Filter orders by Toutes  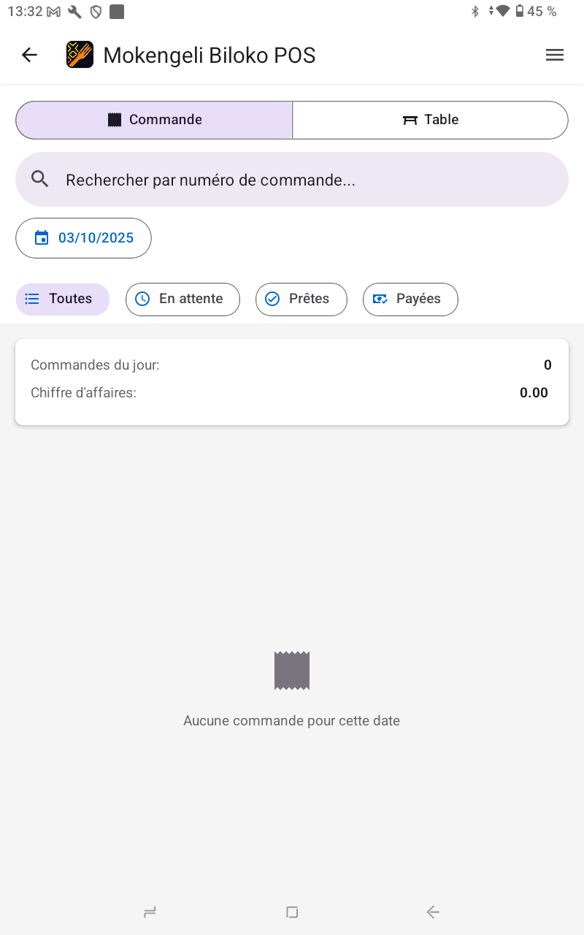(x=63, y=299)
